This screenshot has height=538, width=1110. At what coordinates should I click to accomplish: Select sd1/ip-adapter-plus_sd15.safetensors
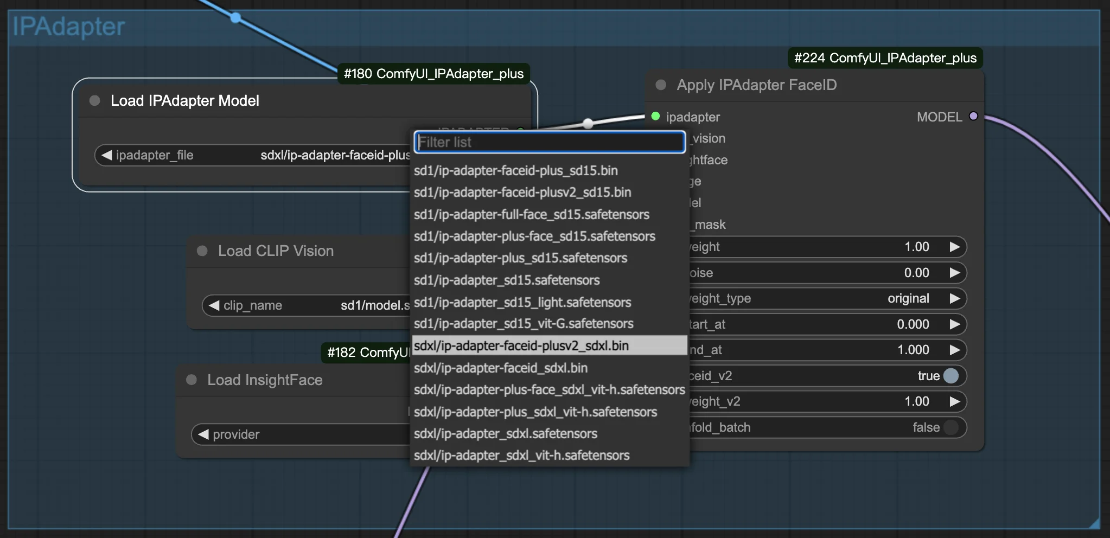pyautogui.click(x=550, y=258)
